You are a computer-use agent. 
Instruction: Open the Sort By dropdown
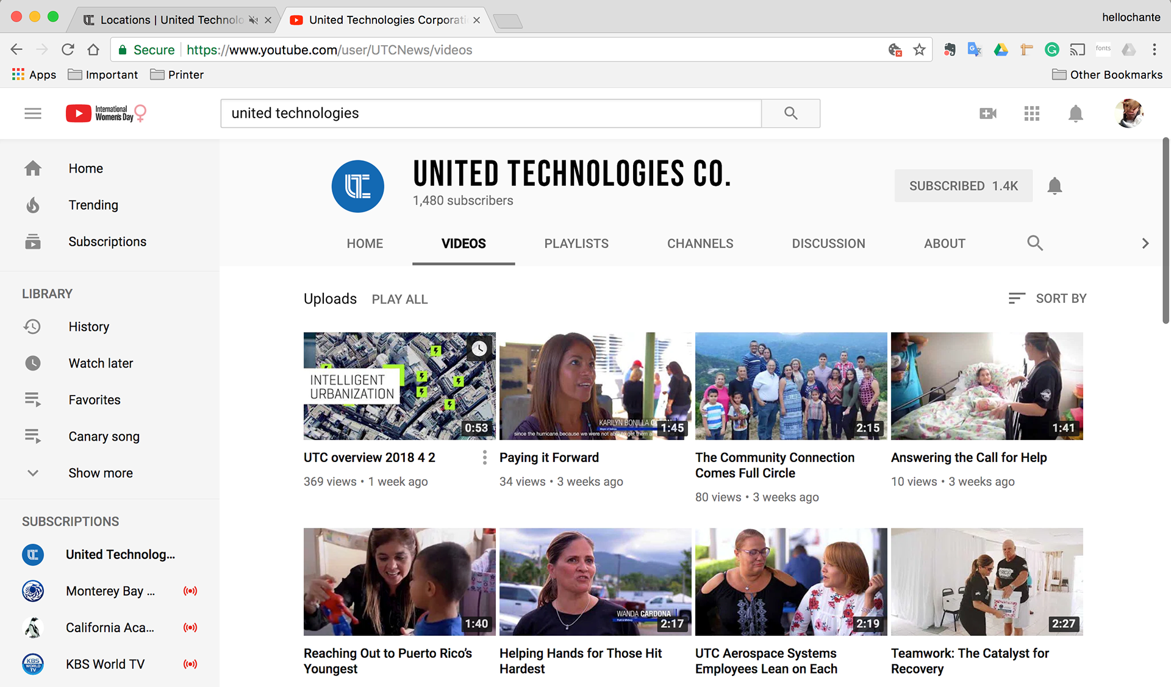coord(1047,298)
